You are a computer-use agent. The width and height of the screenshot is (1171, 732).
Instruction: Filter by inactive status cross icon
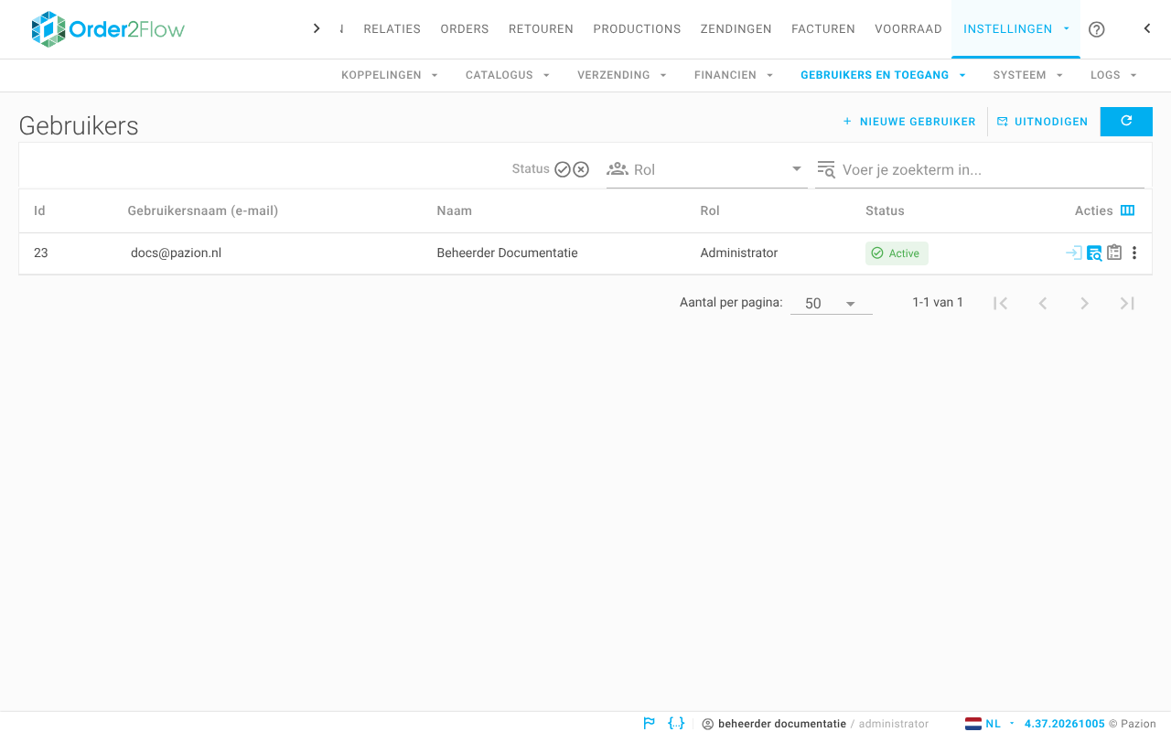tap(581, 169)
